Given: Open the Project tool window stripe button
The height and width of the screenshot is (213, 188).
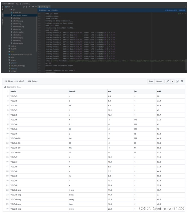Looking at the screenshot, I should coord(2,8).
